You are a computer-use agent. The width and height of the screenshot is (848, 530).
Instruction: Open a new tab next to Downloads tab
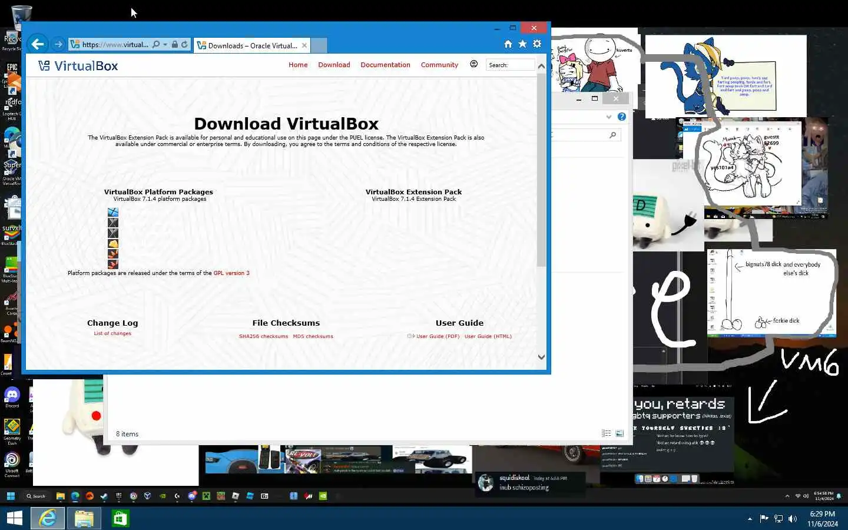point(319,45)
